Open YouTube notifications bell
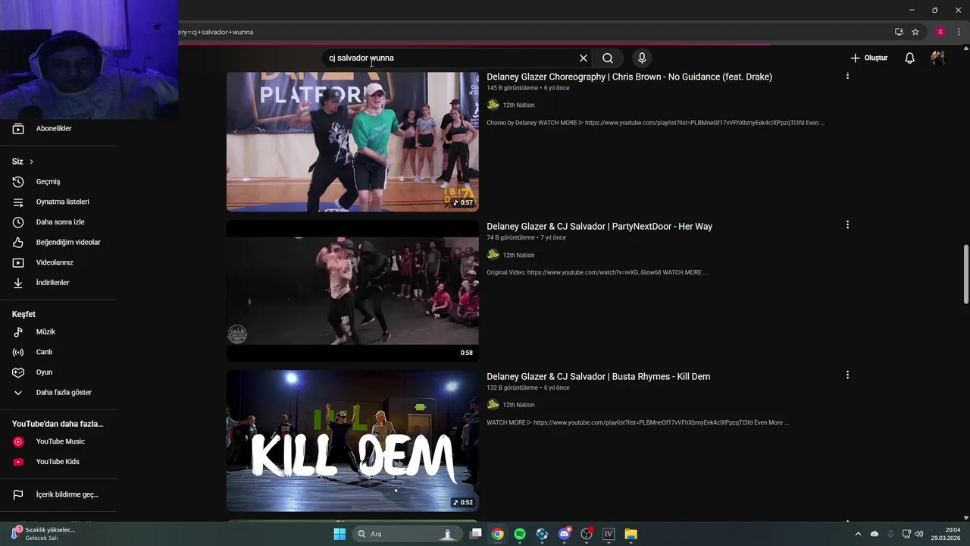The image size is (970, 546). (910, 58)
